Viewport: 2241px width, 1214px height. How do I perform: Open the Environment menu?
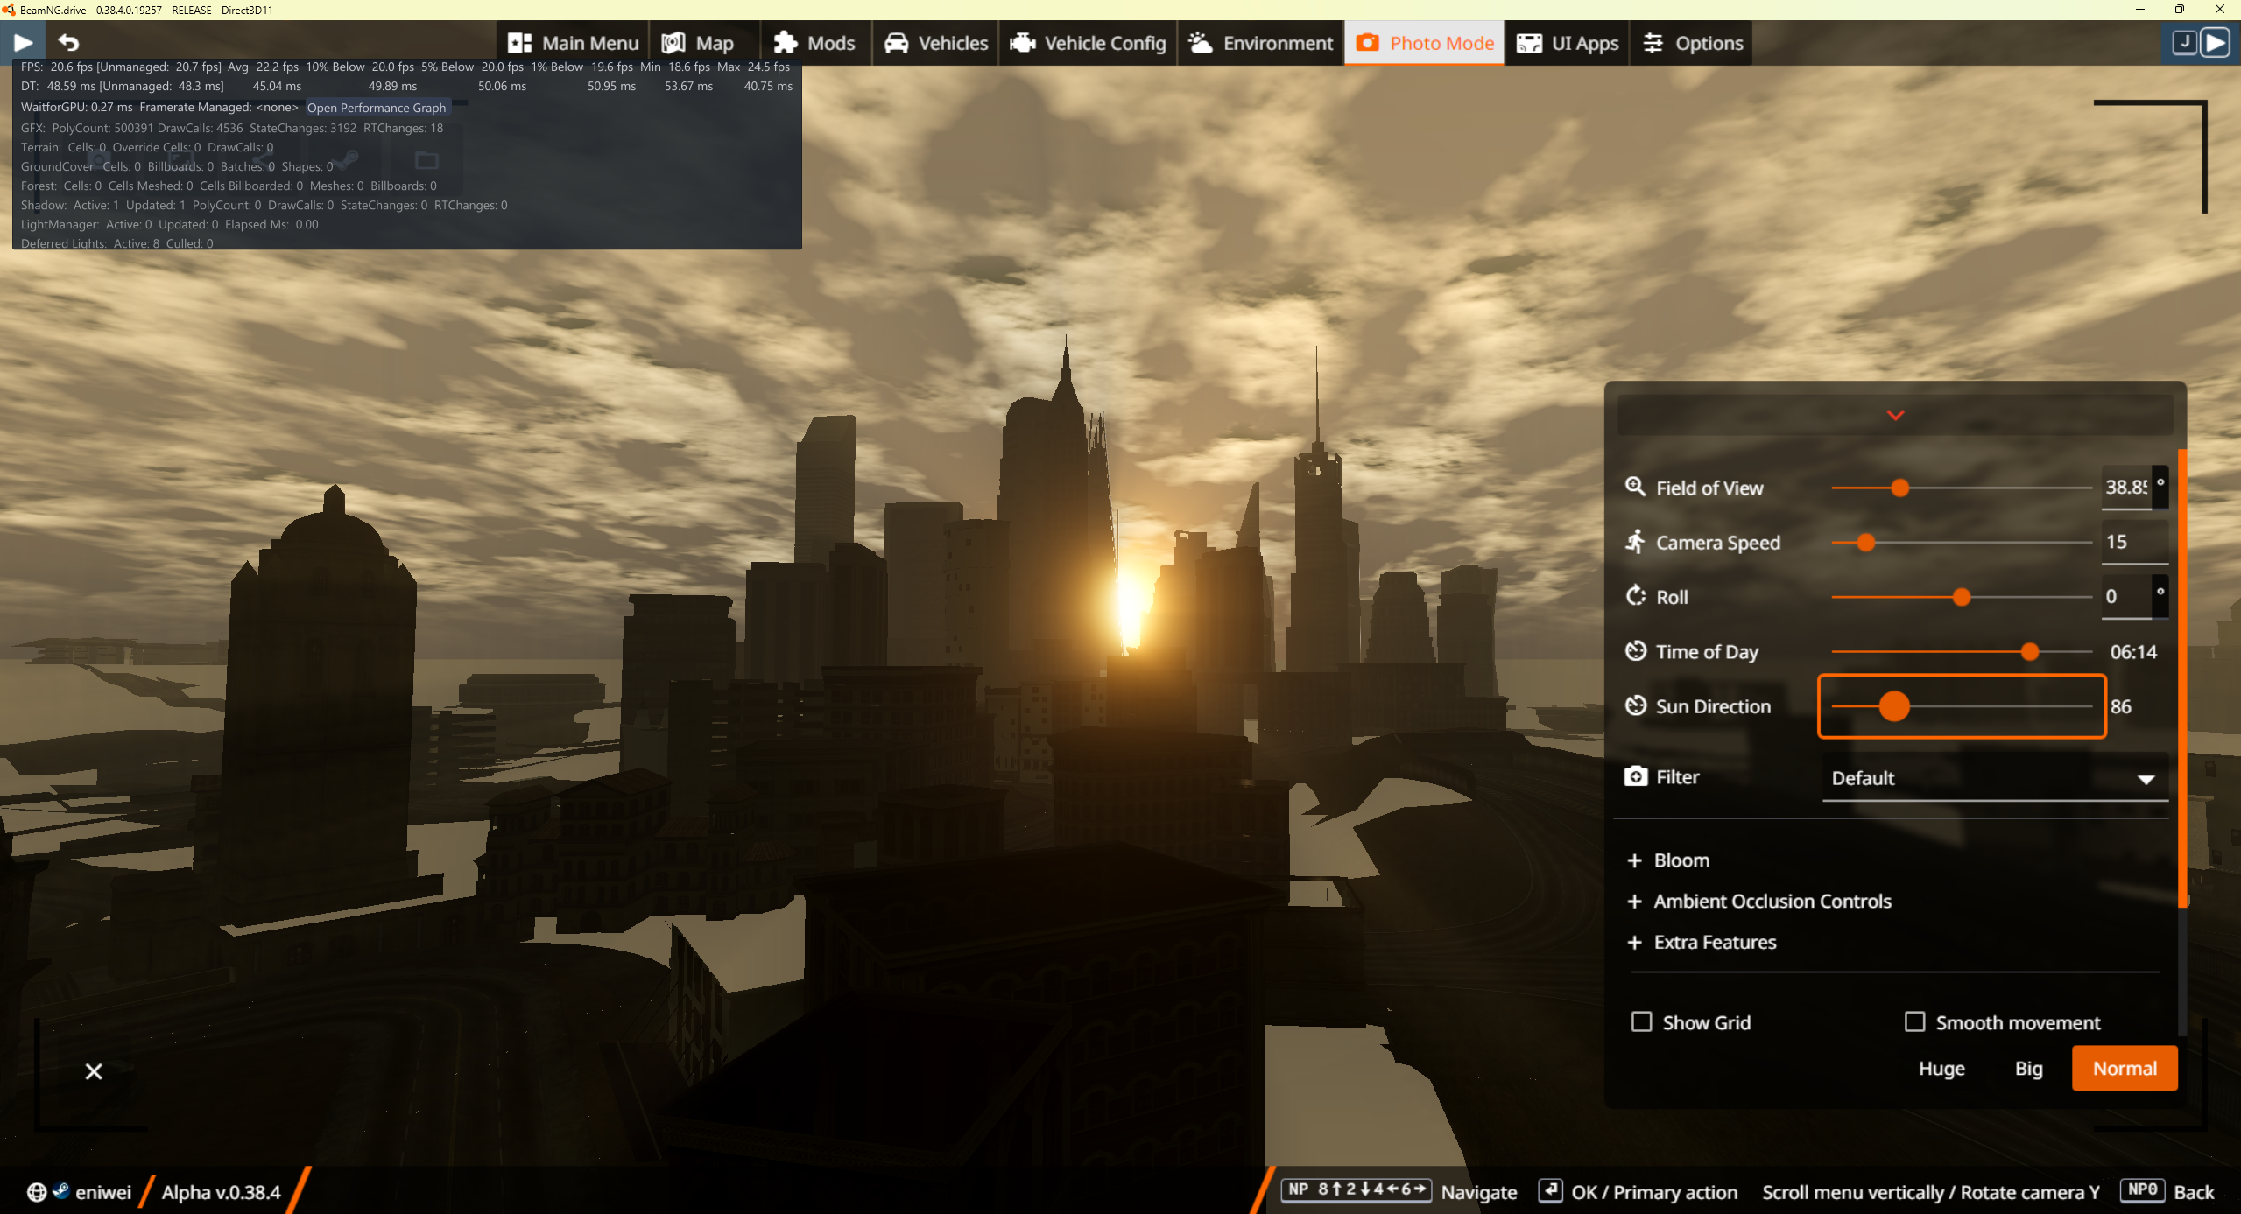click(1261, 43)
